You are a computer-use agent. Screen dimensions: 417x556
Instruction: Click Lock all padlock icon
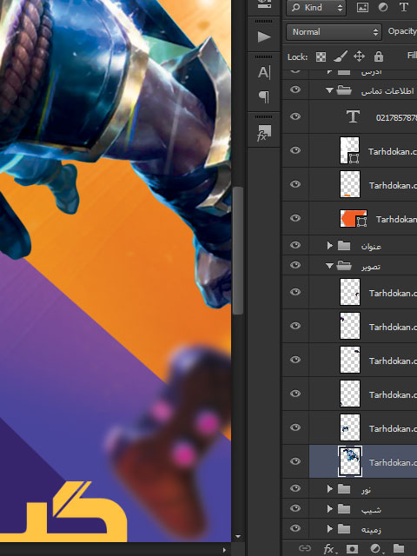(379, 56)
